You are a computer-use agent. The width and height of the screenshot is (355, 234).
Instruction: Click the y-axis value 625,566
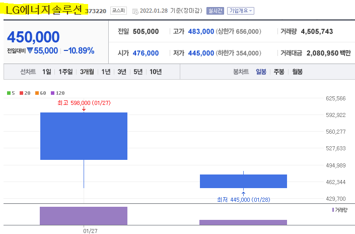click(336, 98)
